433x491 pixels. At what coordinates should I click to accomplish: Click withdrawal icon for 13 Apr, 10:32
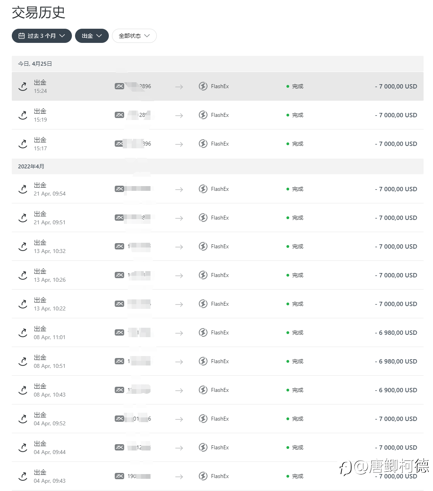[x=23, y=246]
